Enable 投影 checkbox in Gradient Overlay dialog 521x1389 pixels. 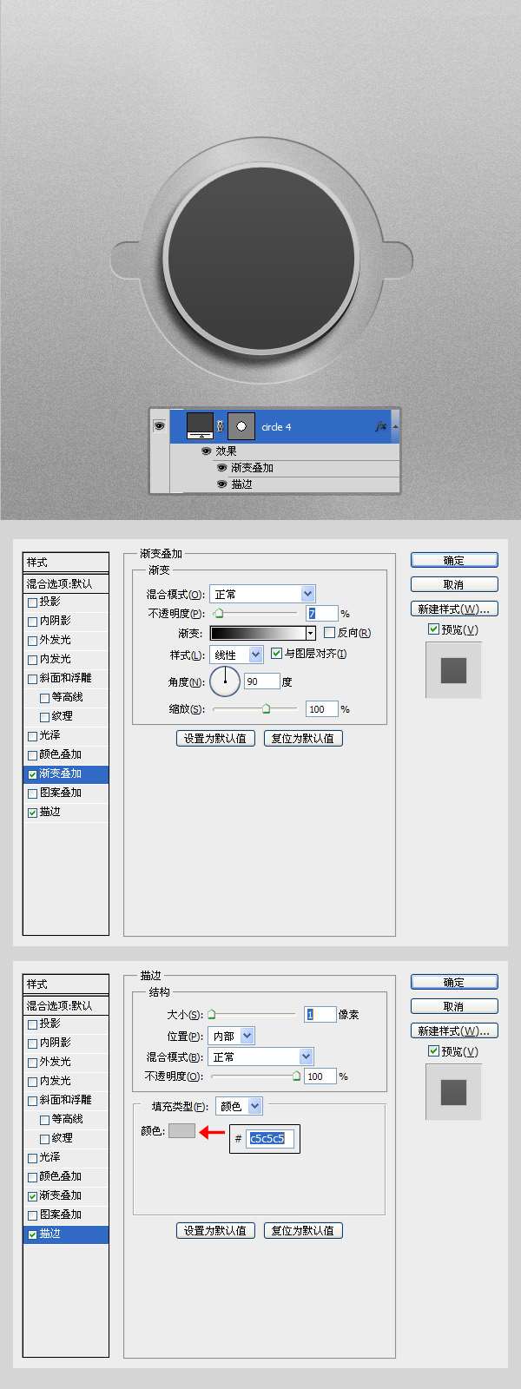(33, 602)
